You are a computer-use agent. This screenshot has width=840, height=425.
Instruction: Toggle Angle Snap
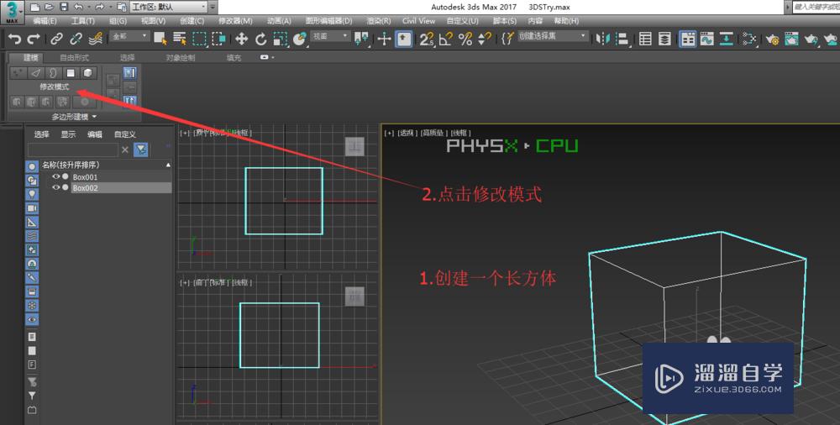point(446,39)
